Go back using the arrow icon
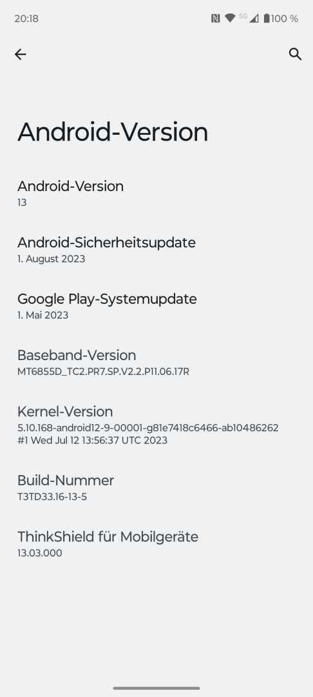313x697 pixels. [21, 54]
